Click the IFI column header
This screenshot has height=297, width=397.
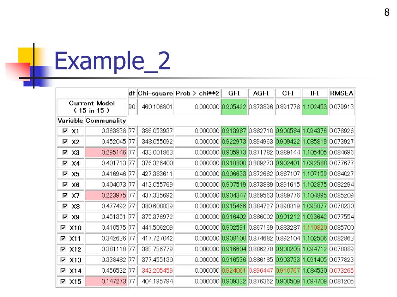tap(315, 93)
